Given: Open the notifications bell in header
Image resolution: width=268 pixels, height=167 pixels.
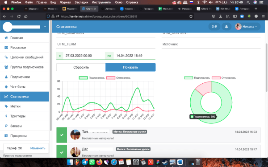Looking at the screenshot, I should coord(226,27).
